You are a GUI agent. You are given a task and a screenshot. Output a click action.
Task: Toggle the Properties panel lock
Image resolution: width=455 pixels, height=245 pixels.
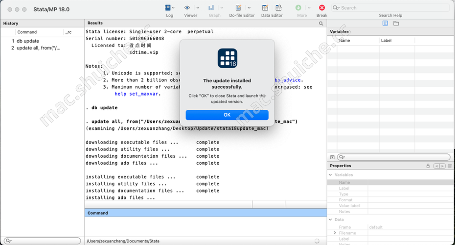click(x=428, y=166)
